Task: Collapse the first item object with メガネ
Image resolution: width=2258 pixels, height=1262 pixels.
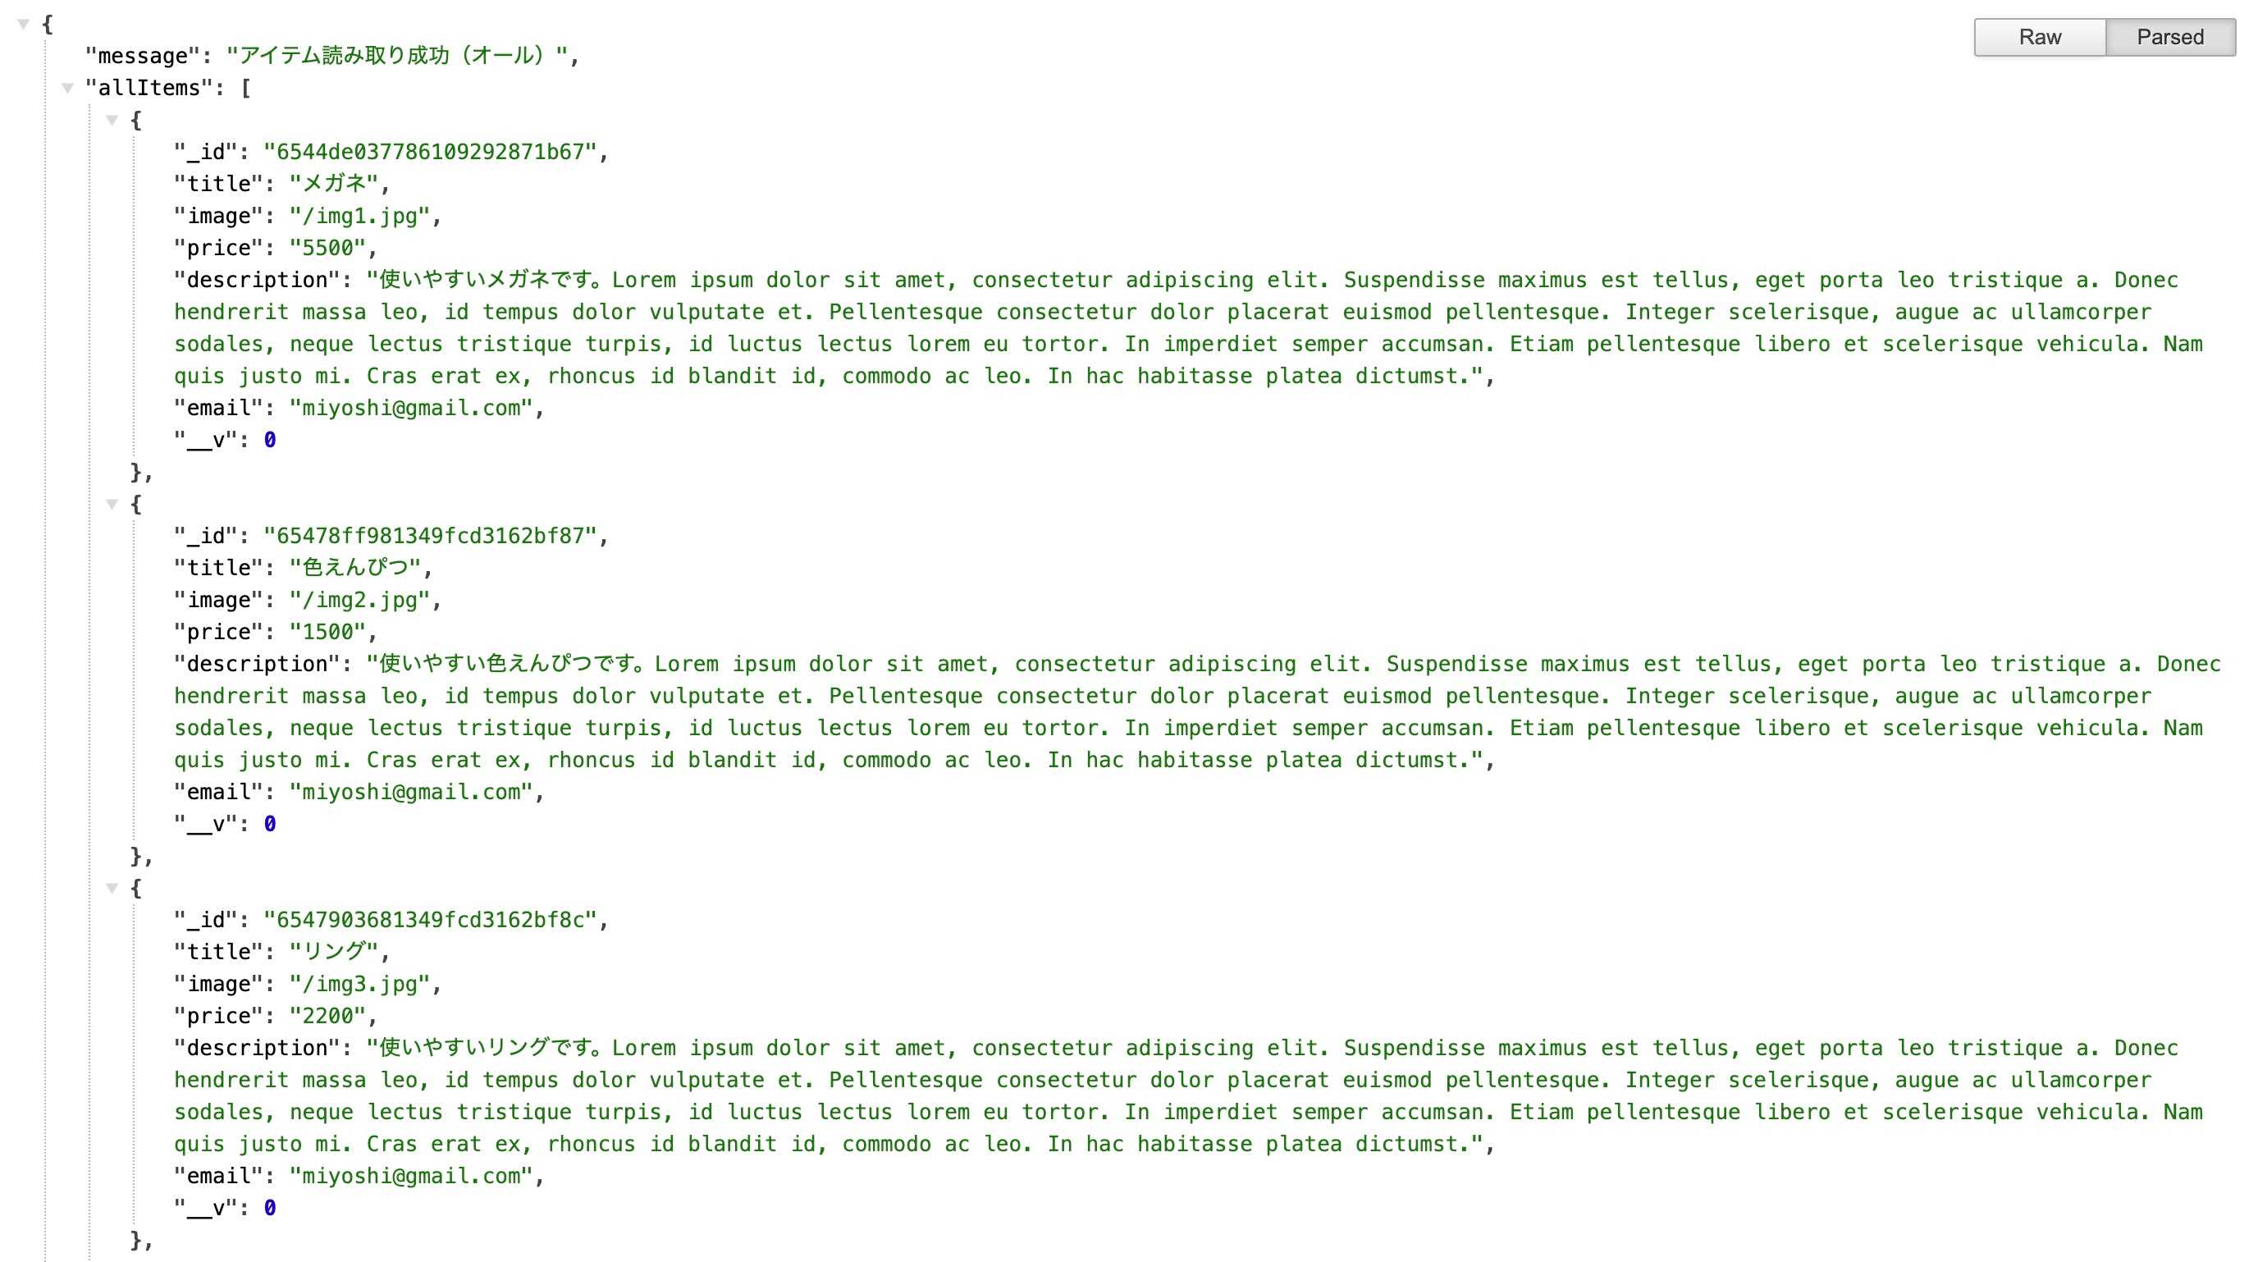Action: click(112, 120)
